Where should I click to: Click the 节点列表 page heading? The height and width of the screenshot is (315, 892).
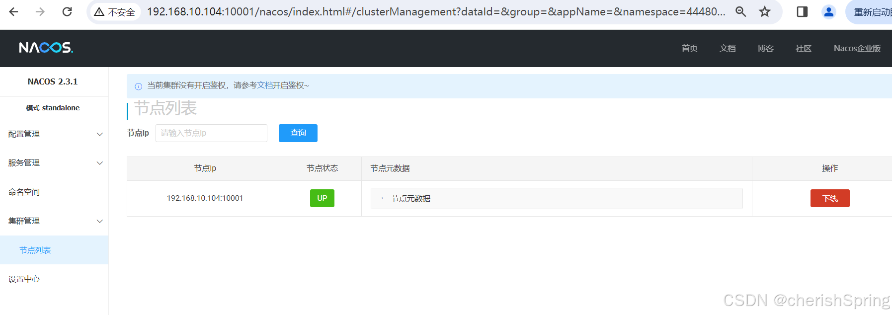click(165, 108)
